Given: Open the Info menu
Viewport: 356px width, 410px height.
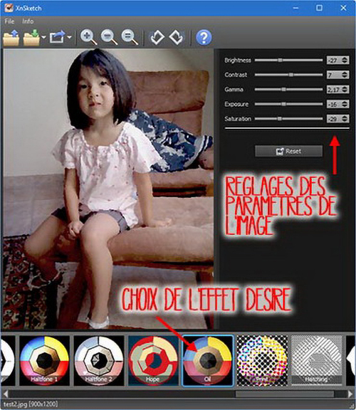Looking at the screenshot, I should [28, 21].
